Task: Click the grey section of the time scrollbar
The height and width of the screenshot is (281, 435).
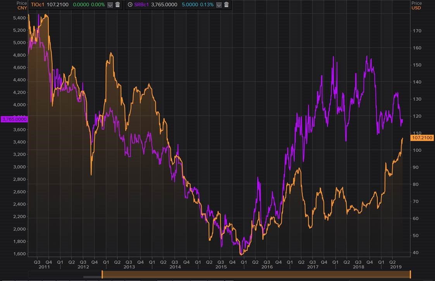Action: click(92, 277)
